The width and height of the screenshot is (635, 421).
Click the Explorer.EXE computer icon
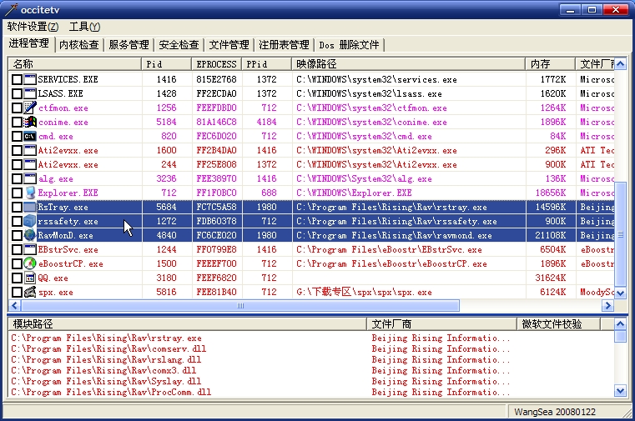pyautogui.click(x=29, y=193)
